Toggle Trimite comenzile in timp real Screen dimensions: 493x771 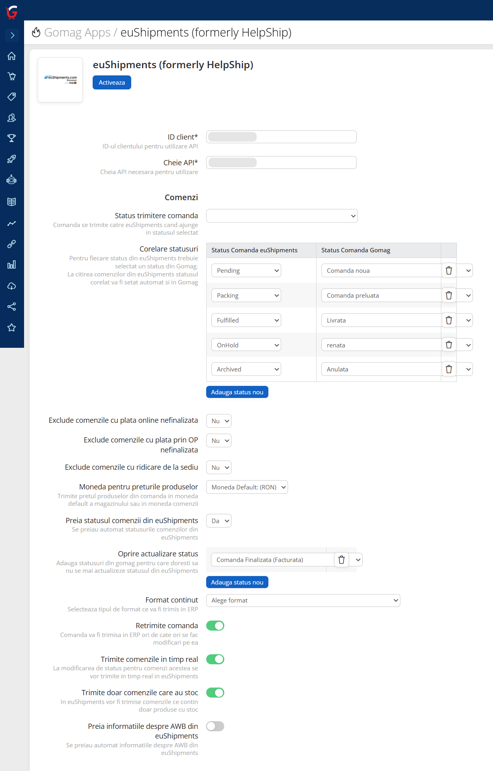click(x=215, y=659)
